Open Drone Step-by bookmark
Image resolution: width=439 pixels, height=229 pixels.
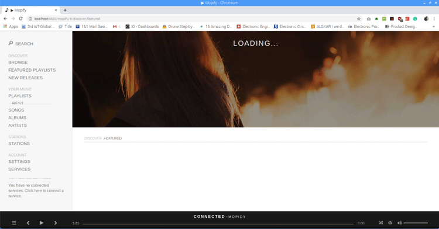(x=179, y=26)
